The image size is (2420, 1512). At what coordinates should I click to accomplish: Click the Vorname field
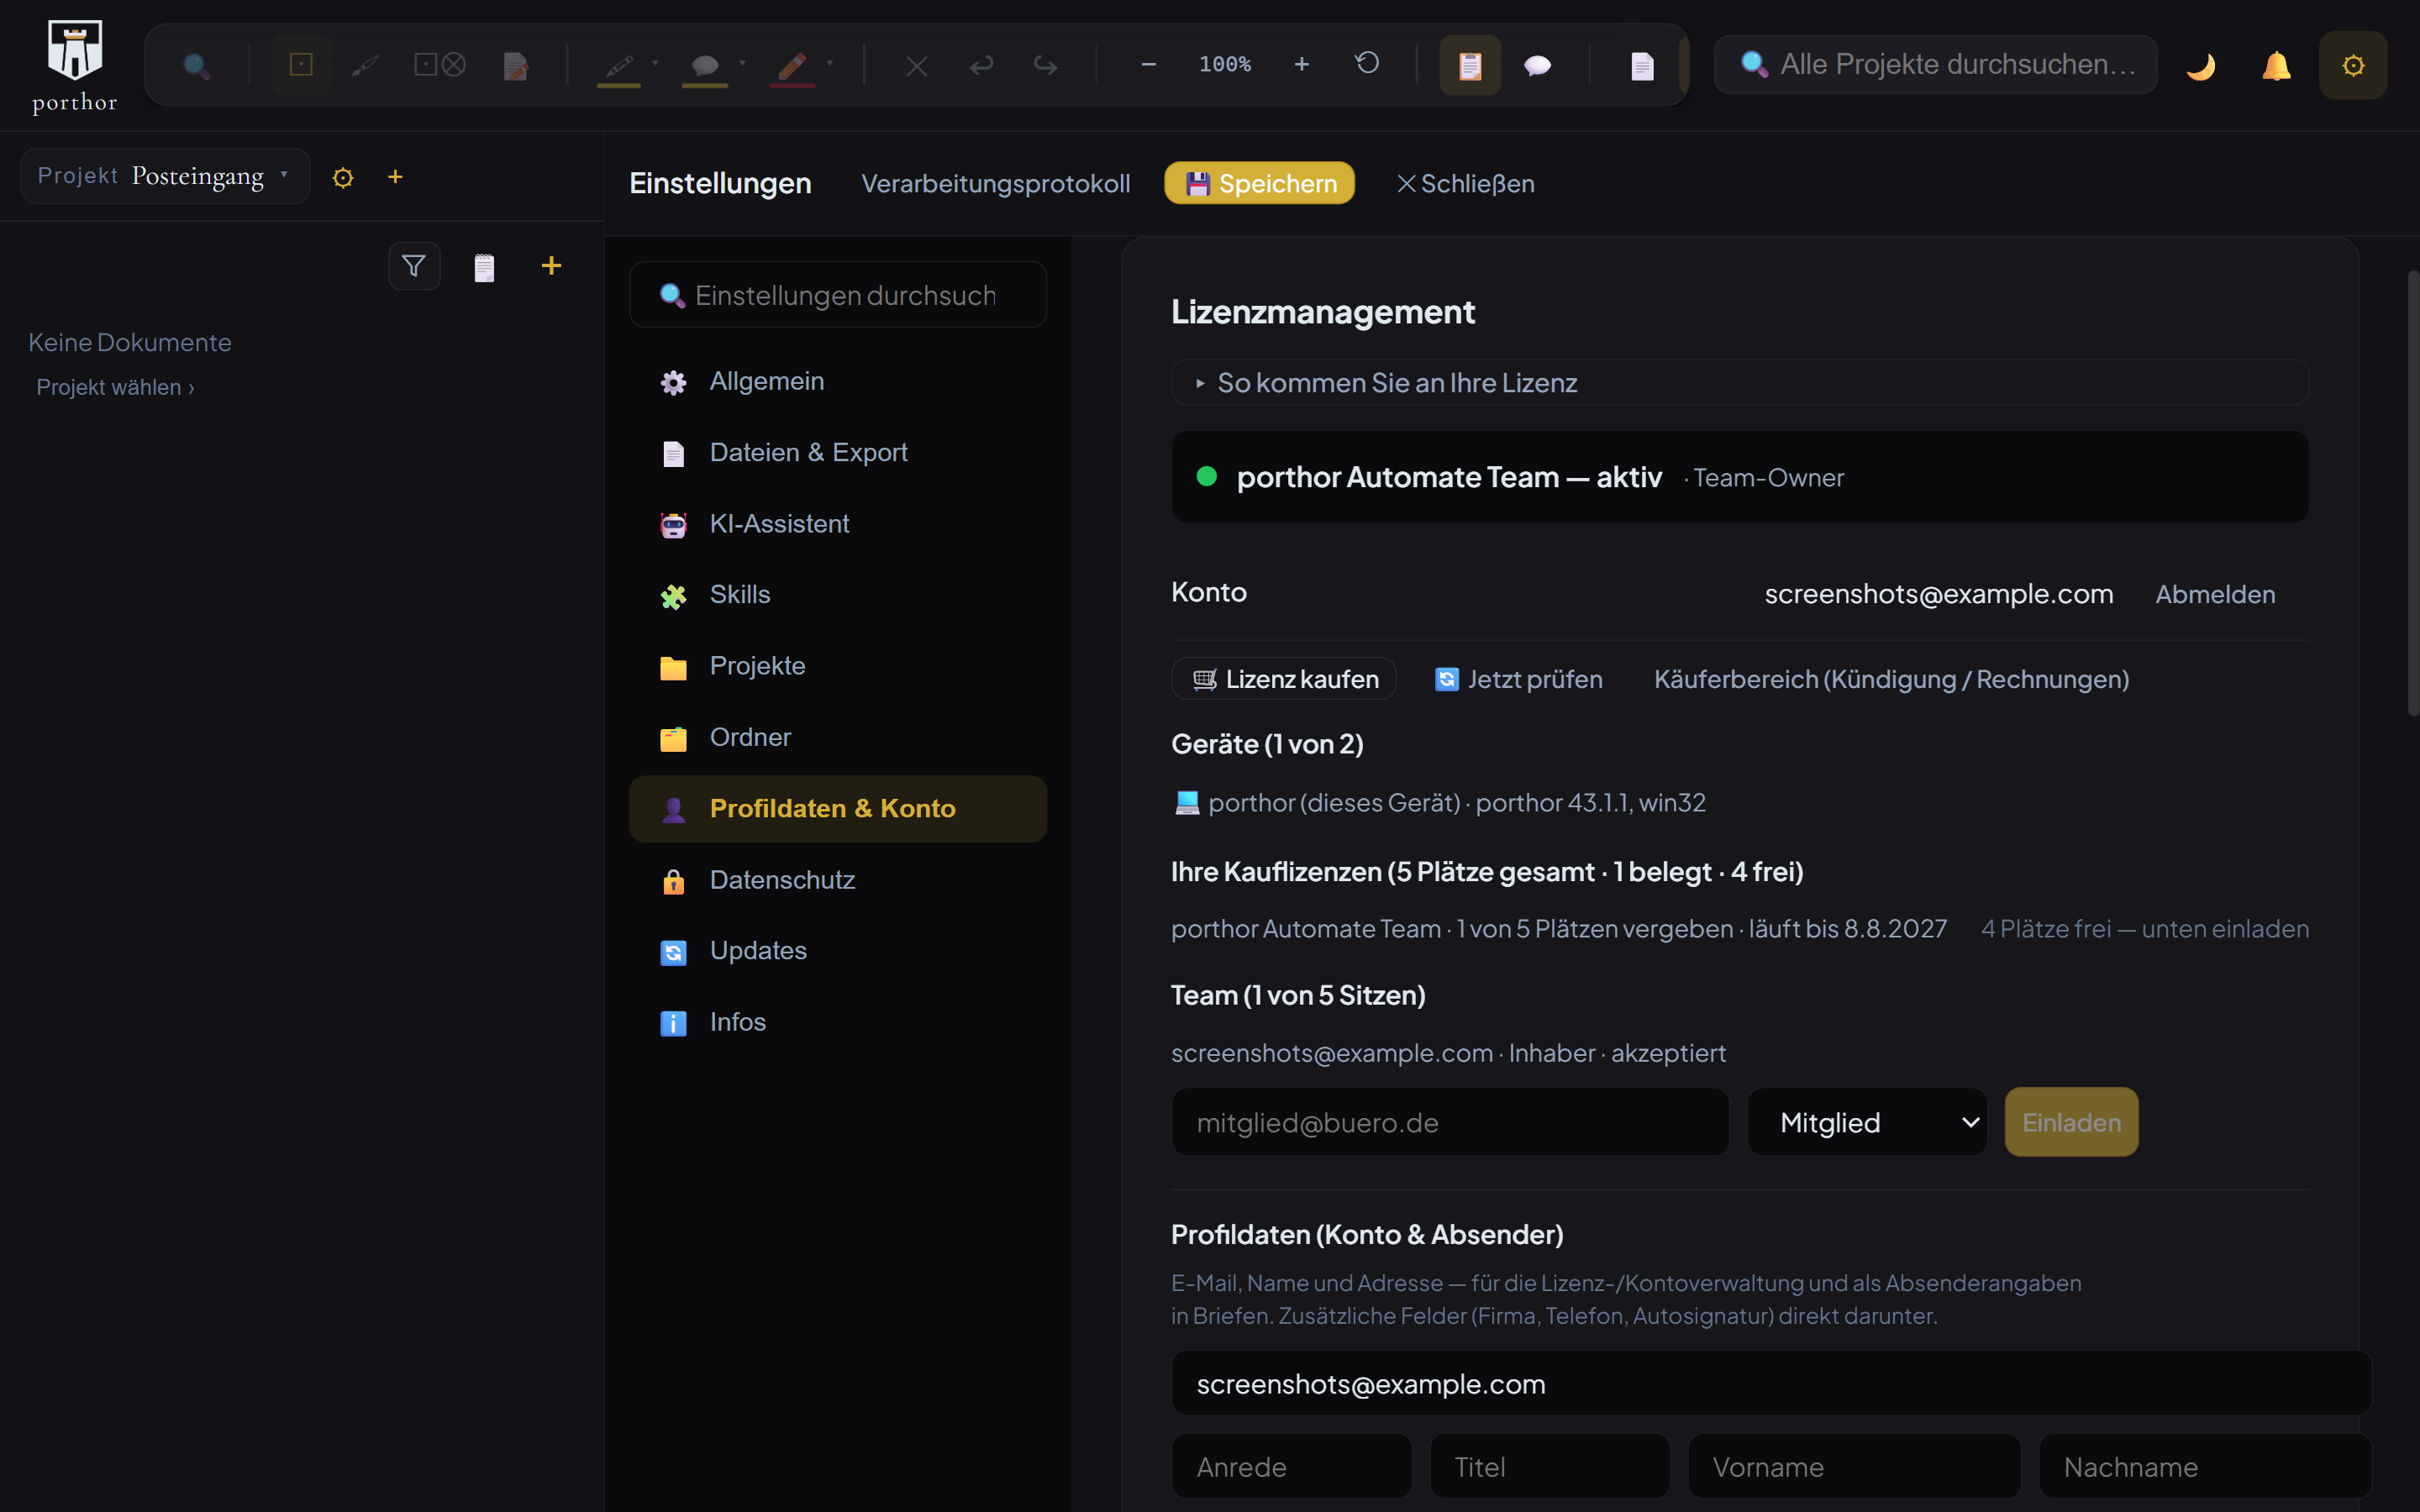tap(1854, 1467)
